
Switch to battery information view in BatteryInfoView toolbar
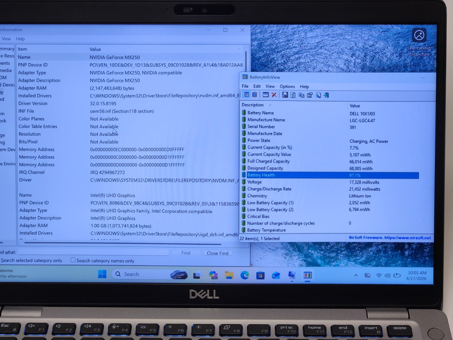pyautogui.click(x=247, y=95)
